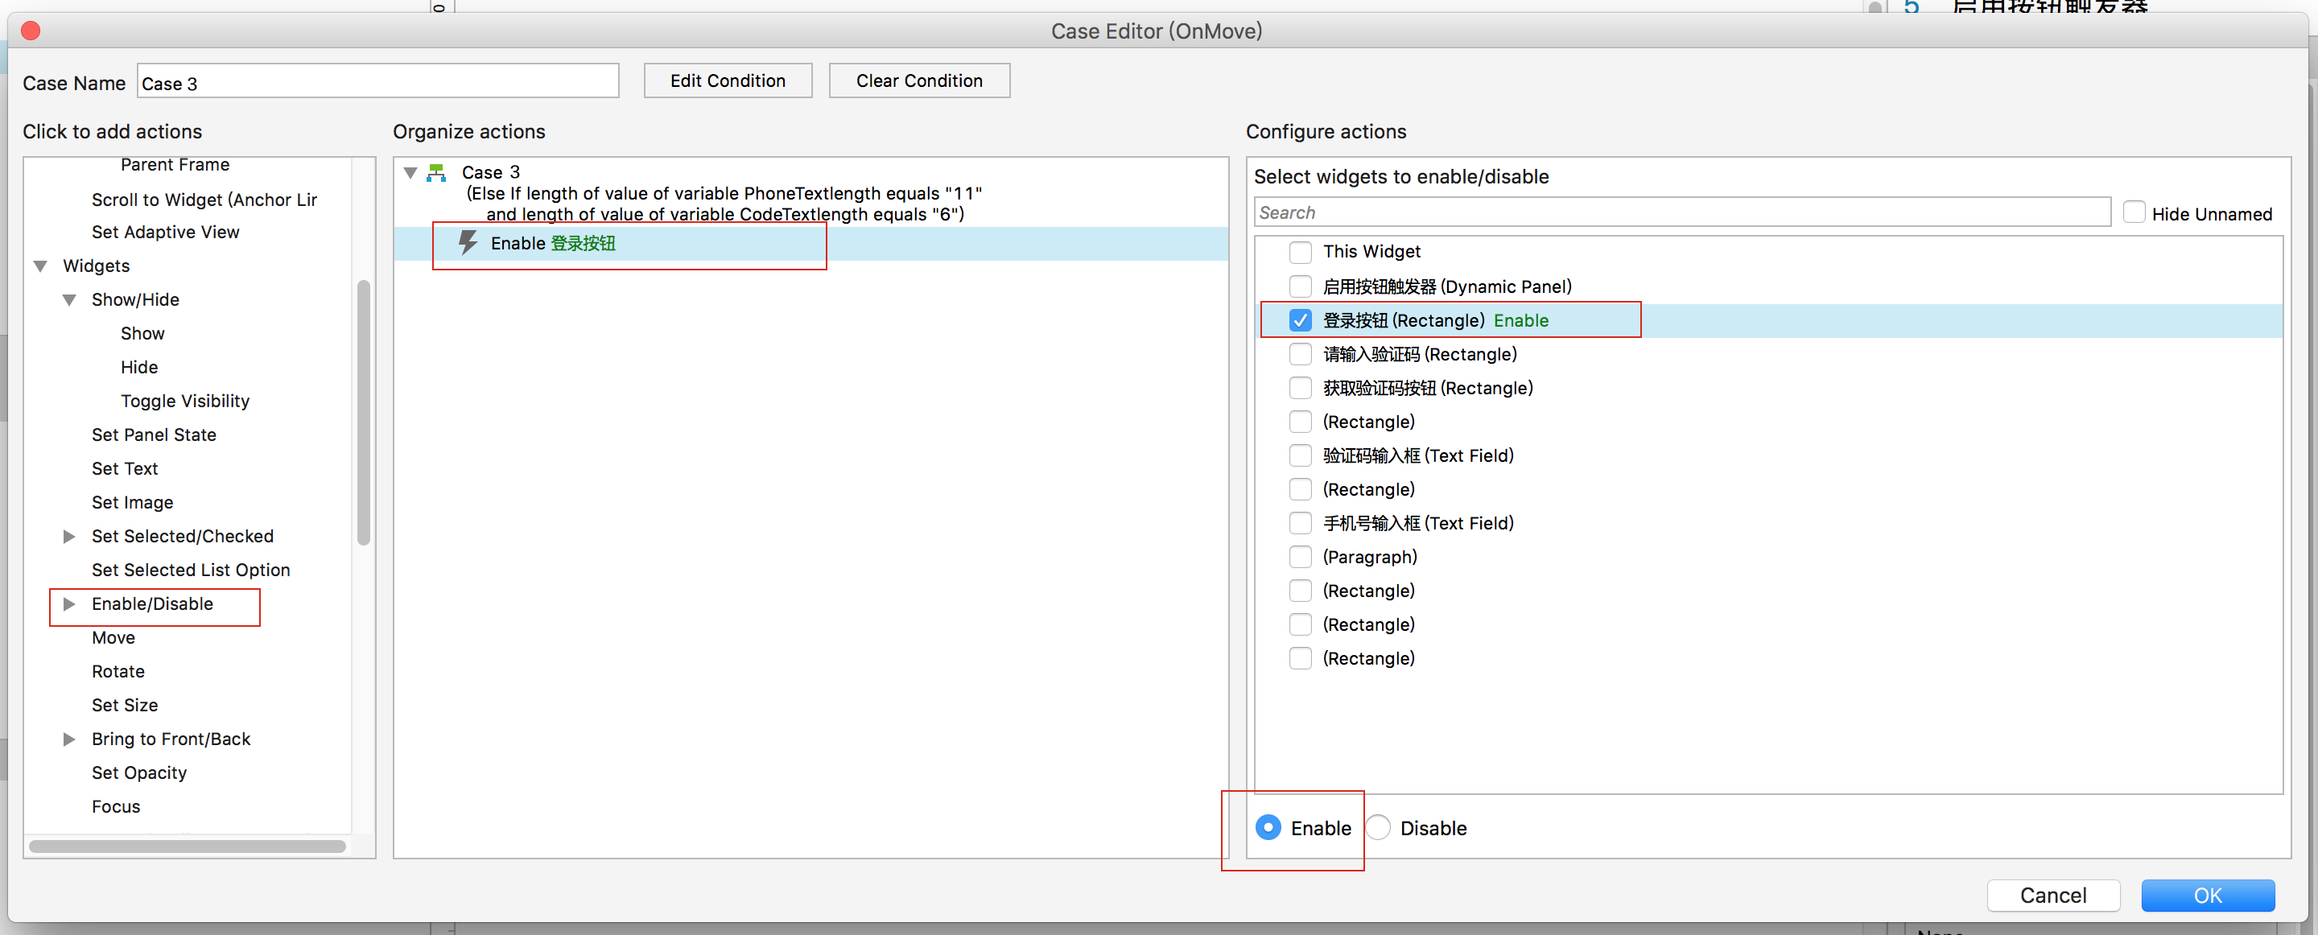
Task: Add the Set Panel State action
Action: point(154,435)
